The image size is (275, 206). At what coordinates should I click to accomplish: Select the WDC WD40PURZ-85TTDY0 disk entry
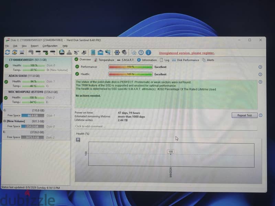37,97
